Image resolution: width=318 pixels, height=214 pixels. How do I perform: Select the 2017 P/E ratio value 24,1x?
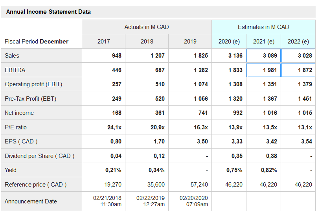114,127
